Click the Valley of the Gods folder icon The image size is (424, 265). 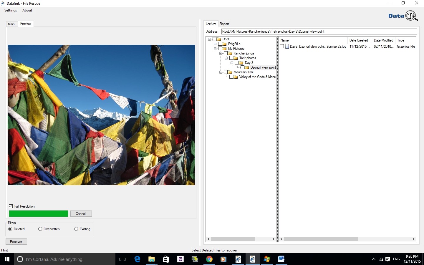pyautogui.click(x=236, y=77)
